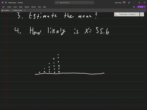
Task: Click the Search box in title bar
Action: point(74,2)
